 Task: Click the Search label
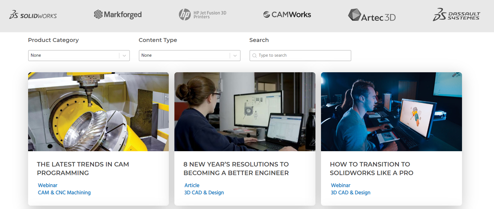pyautogui.click(x=259, y=40)
